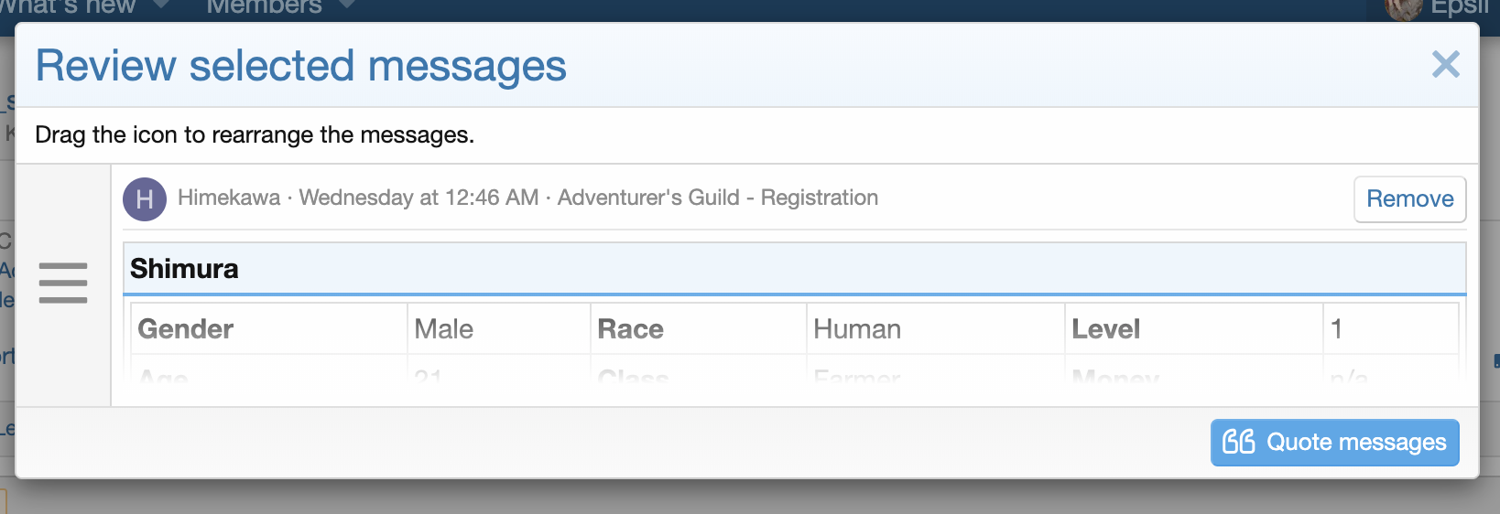Image resolution: width=1500 pixels, height=514 pixels.
Task: Click the Gender label cell in the table
Action: coord(186,329)
